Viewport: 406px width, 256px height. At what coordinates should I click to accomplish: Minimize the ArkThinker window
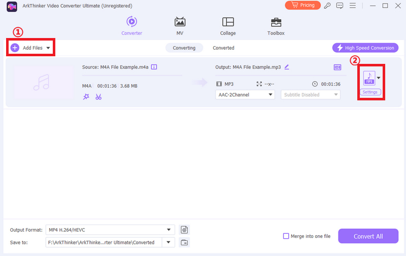tap(373, 6)
